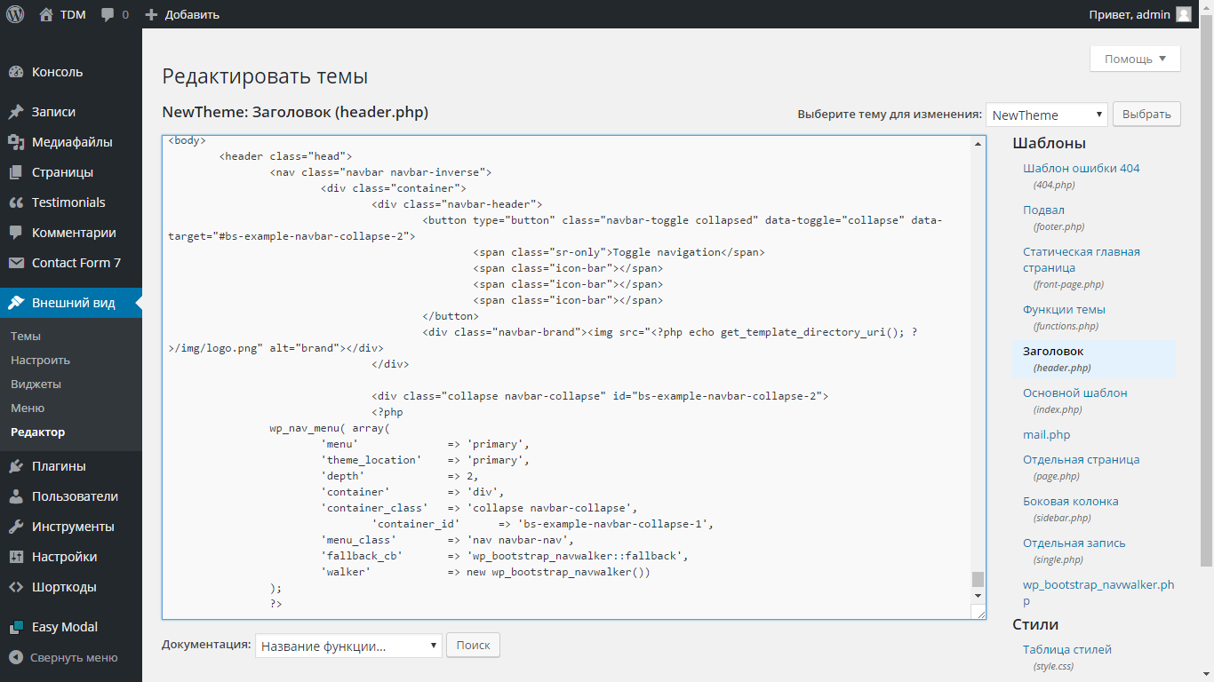1214x682 pixels.
Task: Open the Статическая главная страница template
Action: click(x=1081, y=259)
